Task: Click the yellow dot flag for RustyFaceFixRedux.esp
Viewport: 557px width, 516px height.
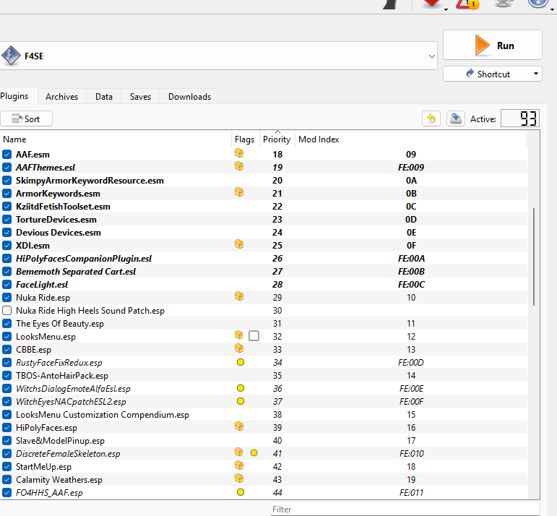Action: tap(241, 363)
